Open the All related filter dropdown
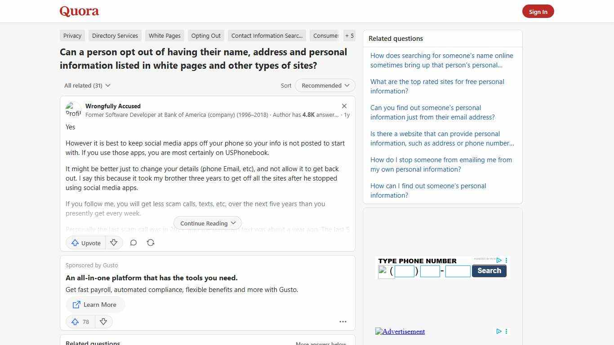 (87, 85)
